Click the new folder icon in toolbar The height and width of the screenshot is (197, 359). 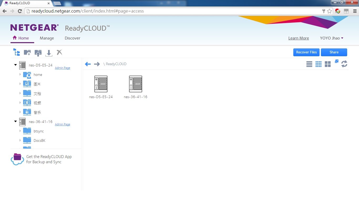click(x=27, y=53)
